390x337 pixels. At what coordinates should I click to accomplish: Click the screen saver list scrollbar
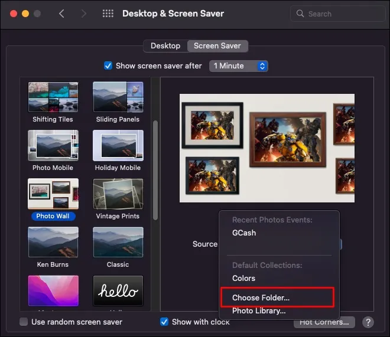(155, 170)
